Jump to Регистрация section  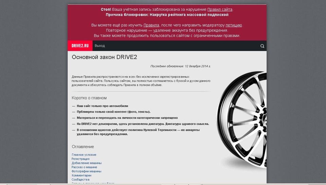tap(80, 159)
